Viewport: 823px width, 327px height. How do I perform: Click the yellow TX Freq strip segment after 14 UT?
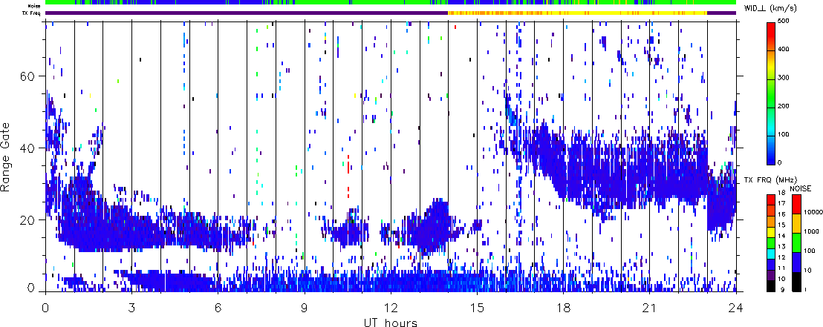click(x=577, y=13)
